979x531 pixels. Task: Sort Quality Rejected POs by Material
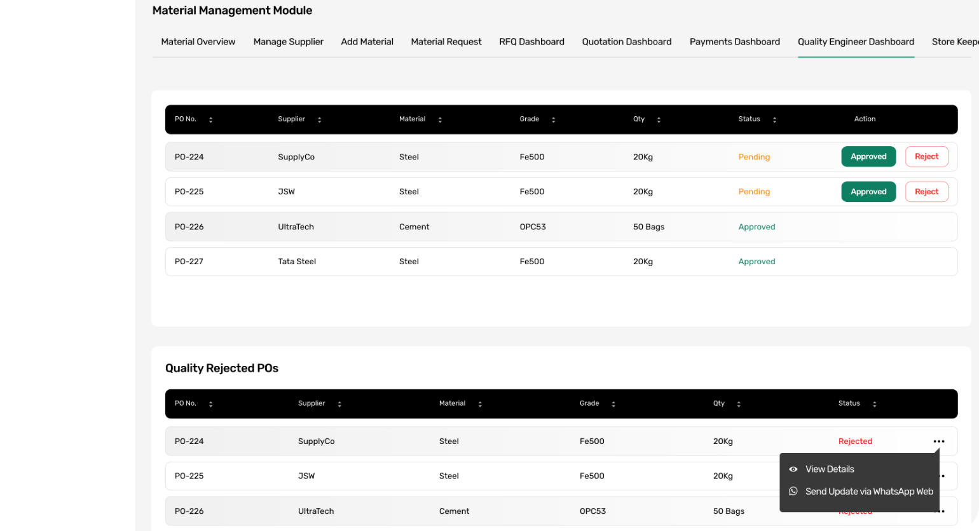point(480,404)
